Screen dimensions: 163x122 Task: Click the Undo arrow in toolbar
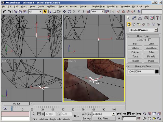point(4,11)
